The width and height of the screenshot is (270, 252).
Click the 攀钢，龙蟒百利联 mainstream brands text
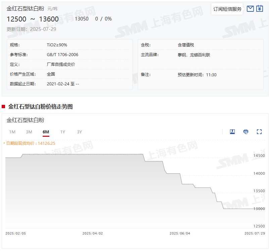[x=194, y=55]
